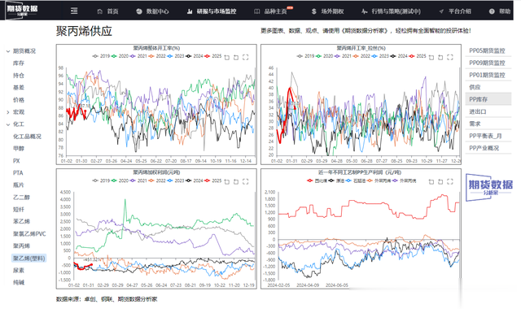521x313 pixels.
Task: Activate area zoom on 聚丙烯整体开工率 chart
Action: [227, 57]
